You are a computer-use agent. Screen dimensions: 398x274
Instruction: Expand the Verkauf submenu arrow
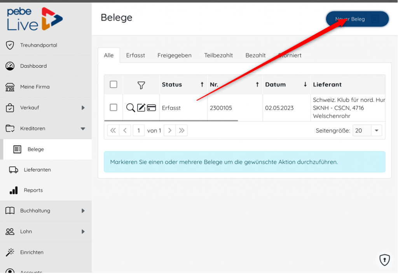click(83, 108)
